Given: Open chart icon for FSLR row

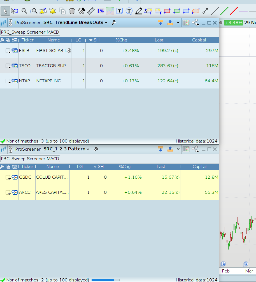Looking at the screenshot, I should (x=15, y=51).
